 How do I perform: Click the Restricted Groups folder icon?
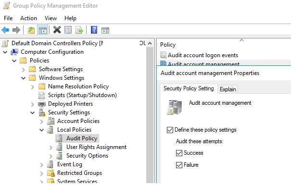[51, 173]
